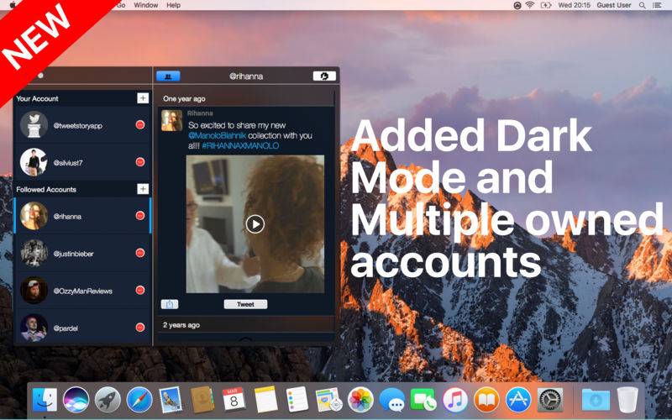Open the App Store from the Dock
The height and width of the screenshot is (420, 672).
point(518,400)
